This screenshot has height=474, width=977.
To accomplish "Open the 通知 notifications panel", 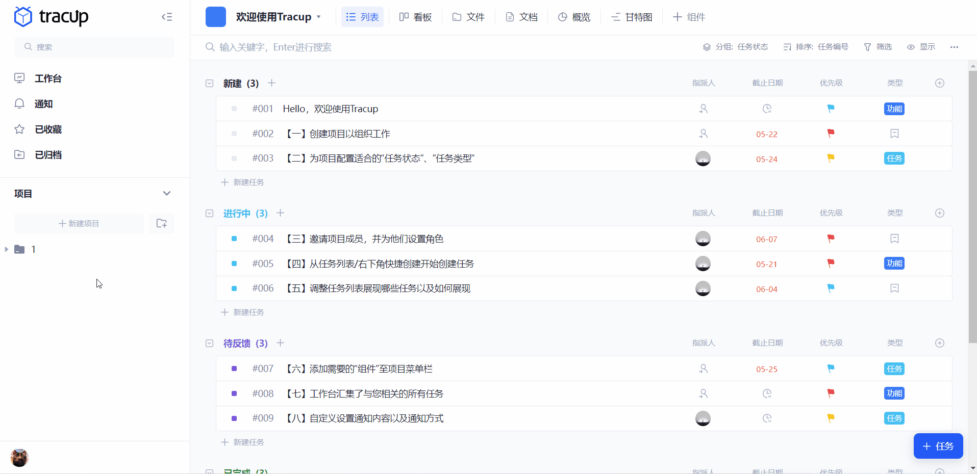I will click(43, 103).
